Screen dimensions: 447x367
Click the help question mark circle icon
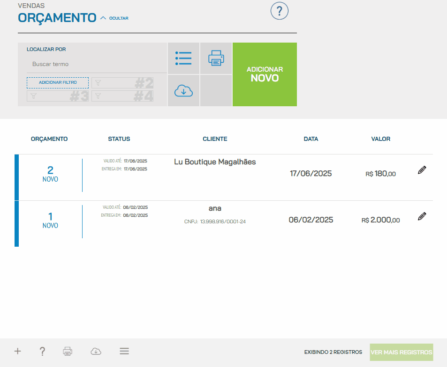point(280,11)
